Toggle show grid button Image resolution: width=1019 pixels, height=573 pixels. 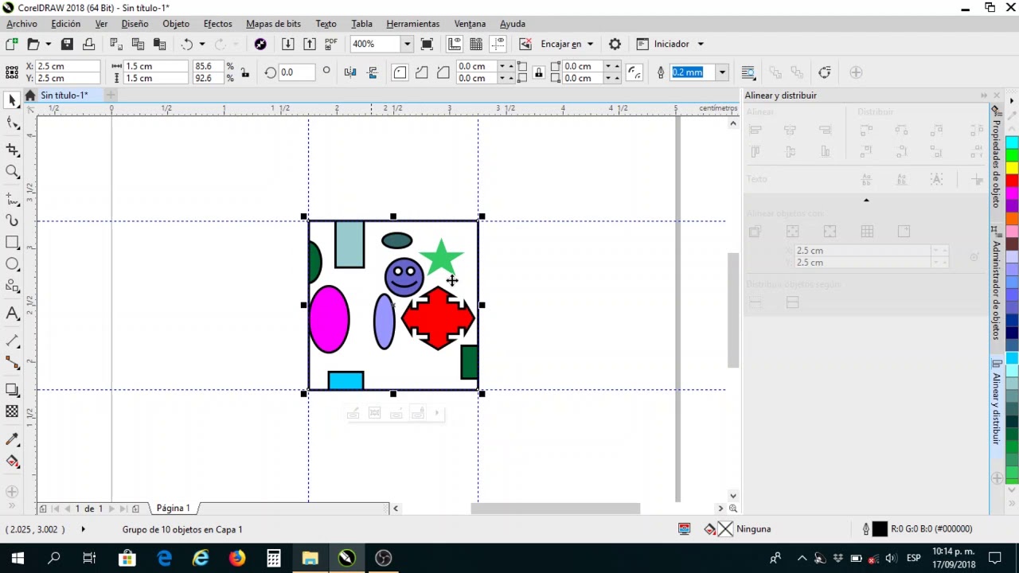coord(476,44)
